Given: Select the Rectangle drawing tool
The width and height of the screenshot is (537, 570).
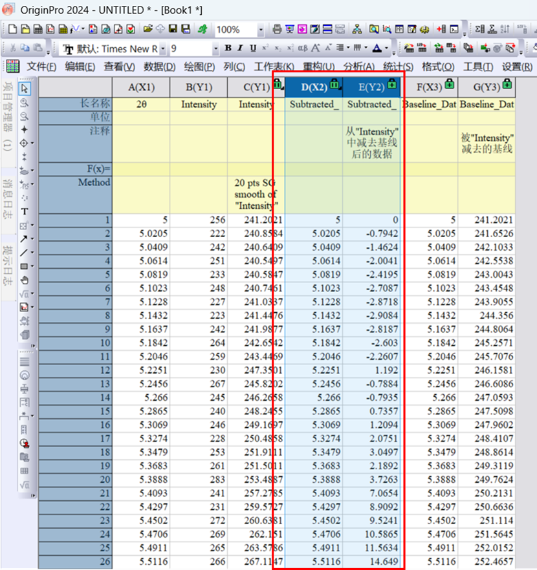Looking at the screenshot, I should (24, 266).
